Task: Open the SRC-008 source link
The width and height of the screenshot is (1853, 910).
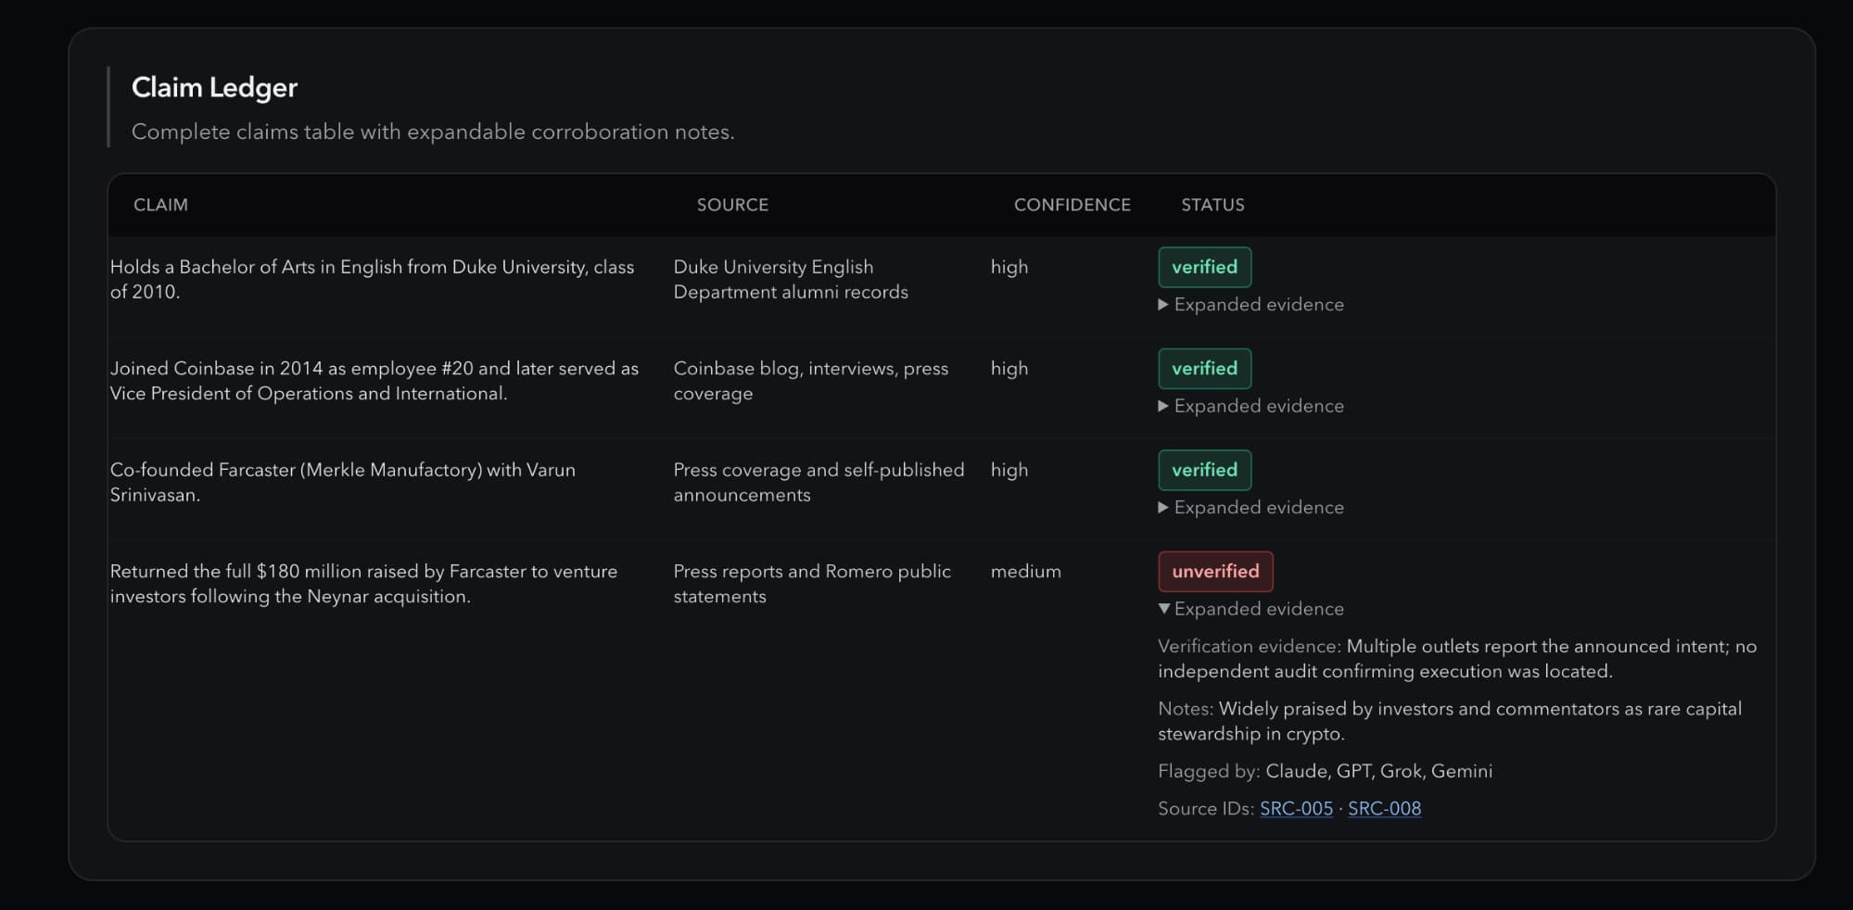Action: click(1384, 808)
